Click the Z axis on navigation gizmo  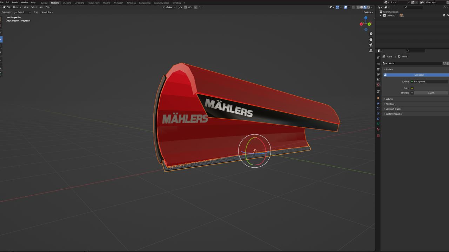coord(366,17)
